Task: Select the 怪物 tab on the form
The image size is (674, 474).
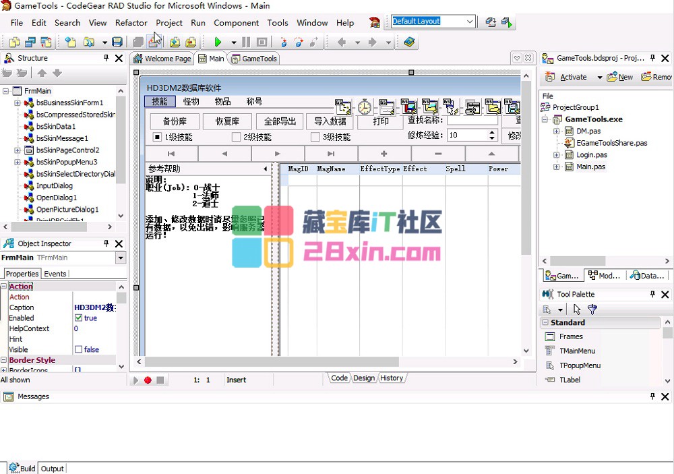Action: (191, 102)
